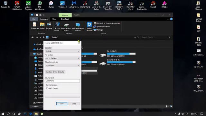Go back with the Back arrow
206x116 pixels.
coord(33,37)
